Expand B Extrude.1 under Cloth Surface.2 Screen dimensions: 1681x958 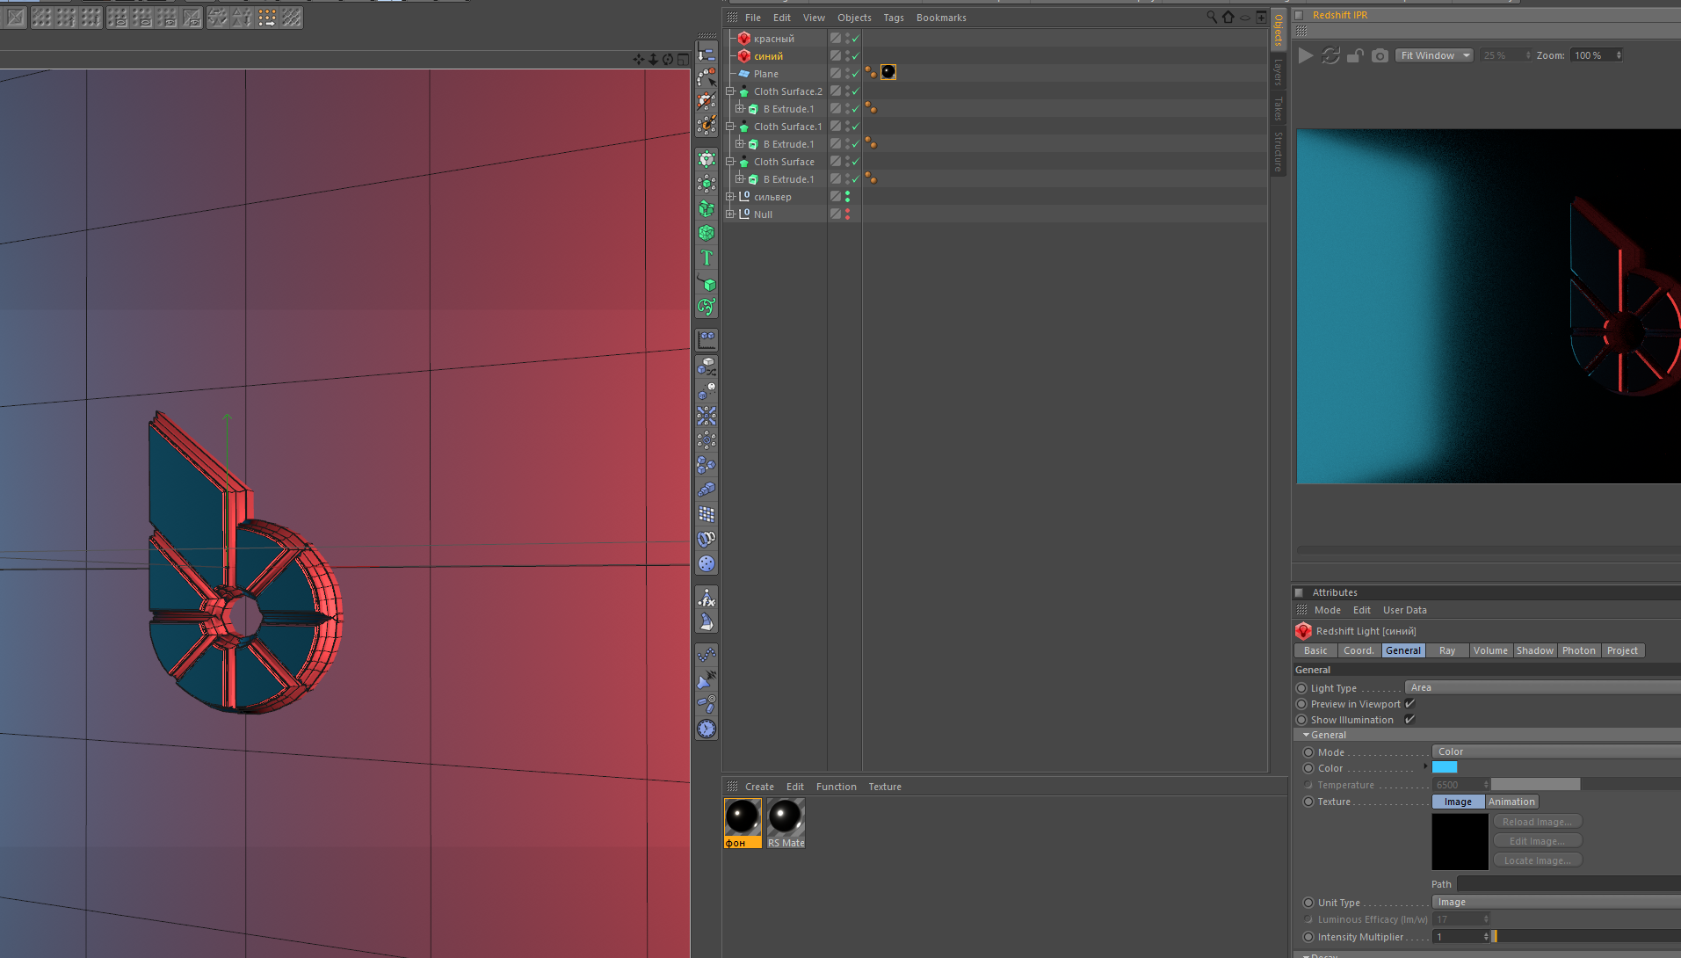(740, 108)
